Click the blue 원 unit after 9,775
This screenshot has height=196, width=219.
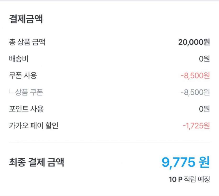204,162
